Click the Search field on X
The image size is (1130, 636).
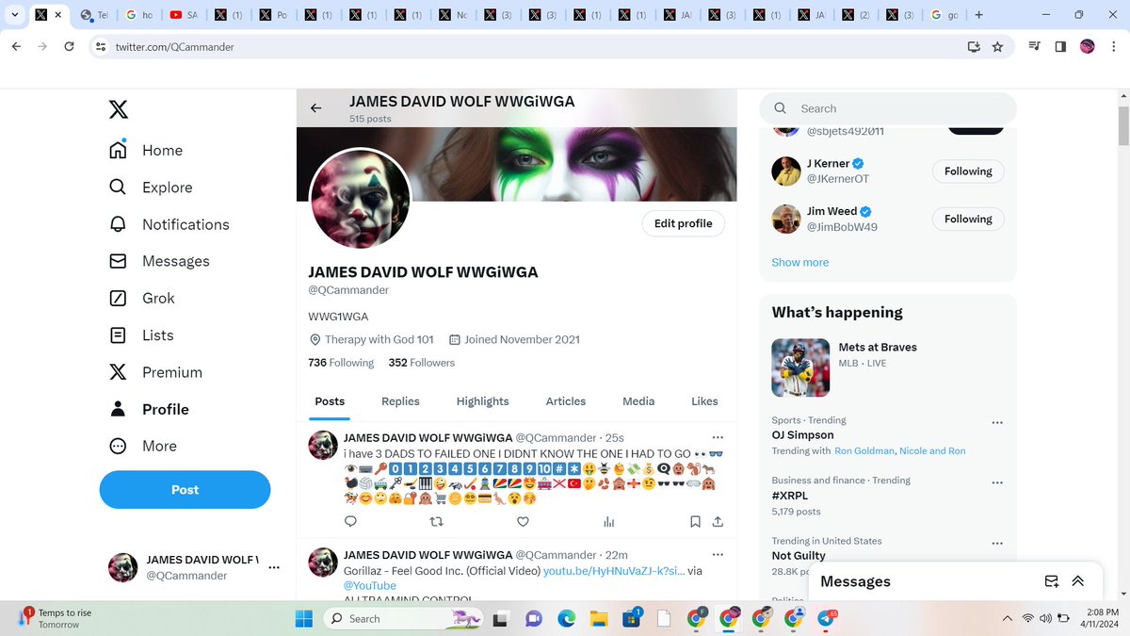pyautogui.click(x=888, y=108)
